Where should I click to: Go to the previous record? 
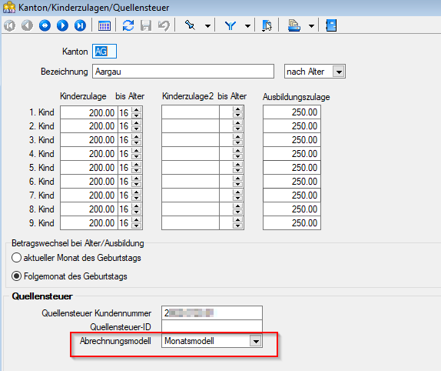[x=28, y=25]
